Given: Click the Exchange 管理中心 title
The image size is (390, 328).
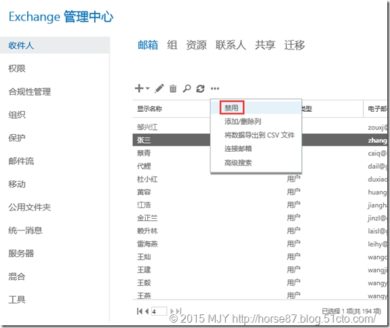Looking at the screenshot, I should pyautogui.click(x=61, y=17).
